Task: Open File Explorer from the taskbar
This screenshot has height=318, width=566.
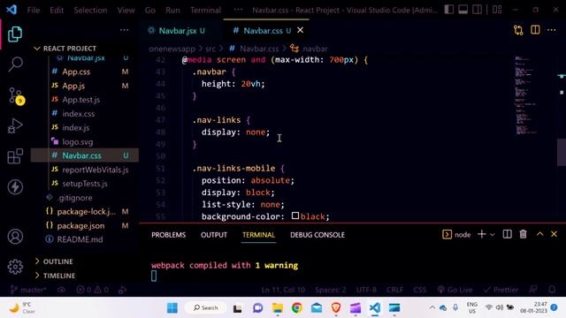Action: [278, 308]
